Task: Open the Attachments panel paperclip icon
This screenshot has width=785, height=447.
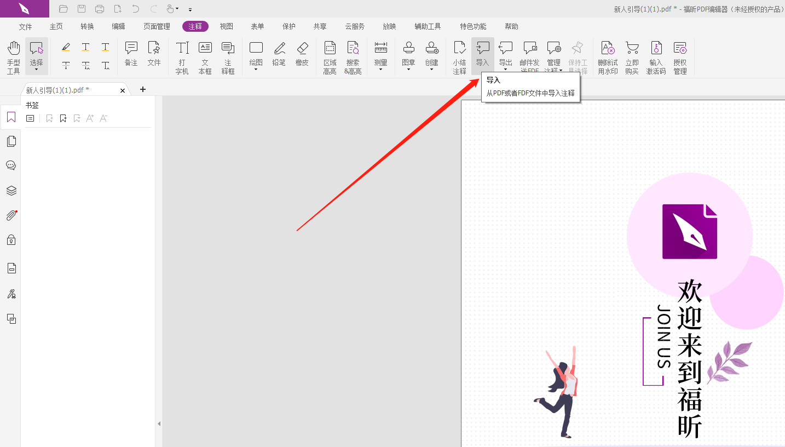Action: pyautogui.click(x=11, y=215)
